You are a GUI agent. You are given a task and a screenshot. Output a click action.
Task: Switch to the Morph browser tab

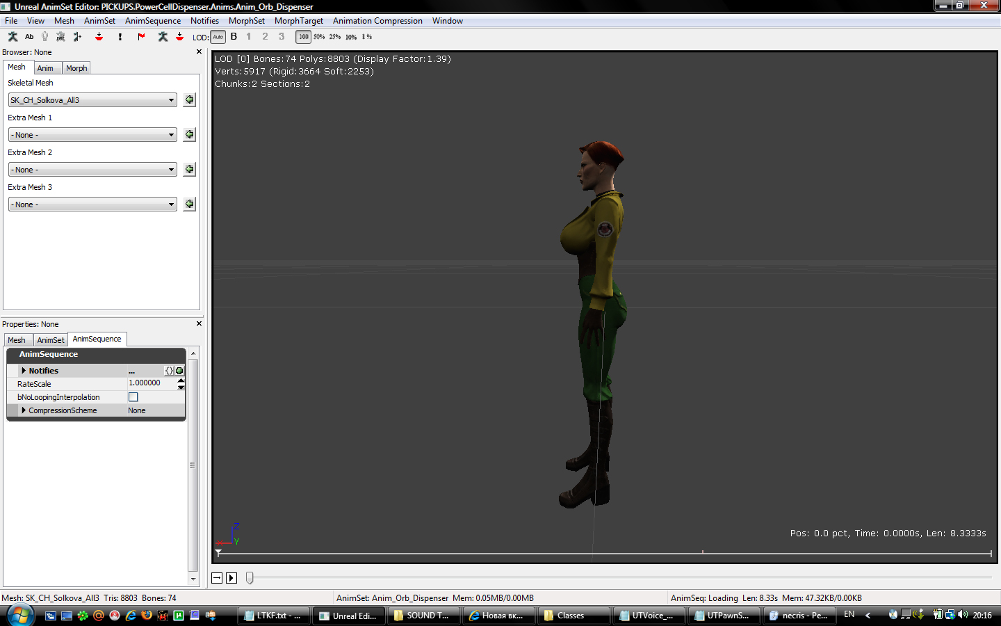[76, 68]
